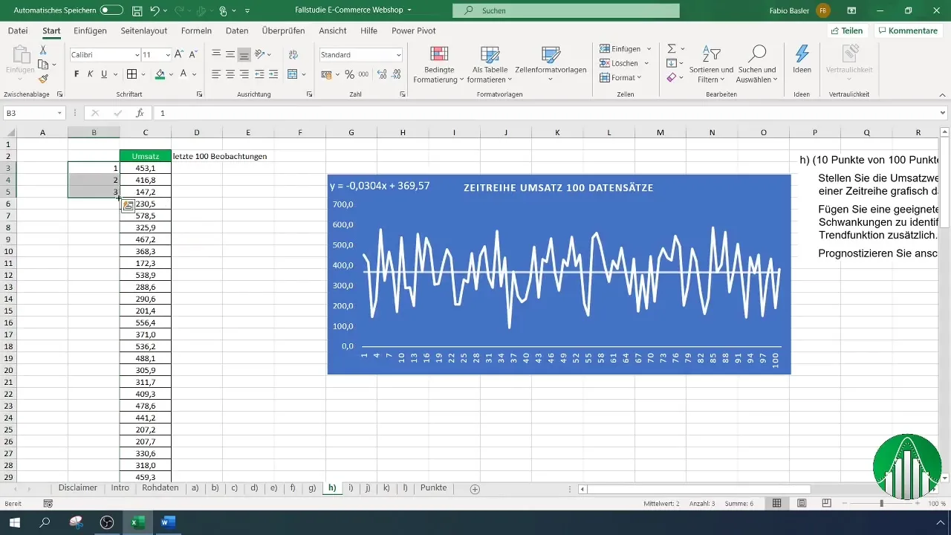Click the Datei file menu

click(x=18, y=30)
